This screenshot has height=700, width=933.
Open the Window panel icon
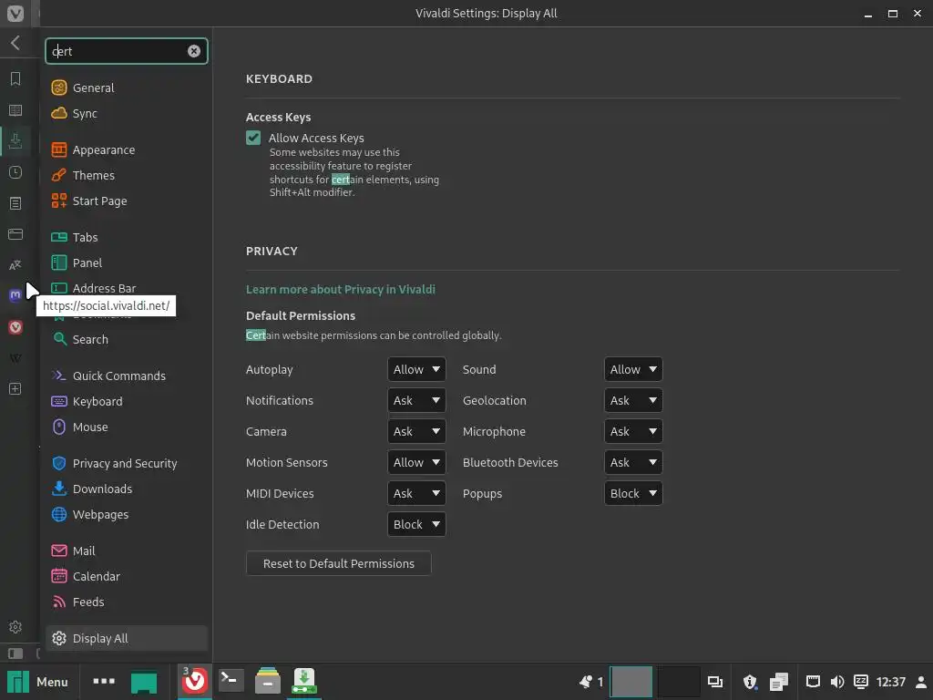[15, 234]
